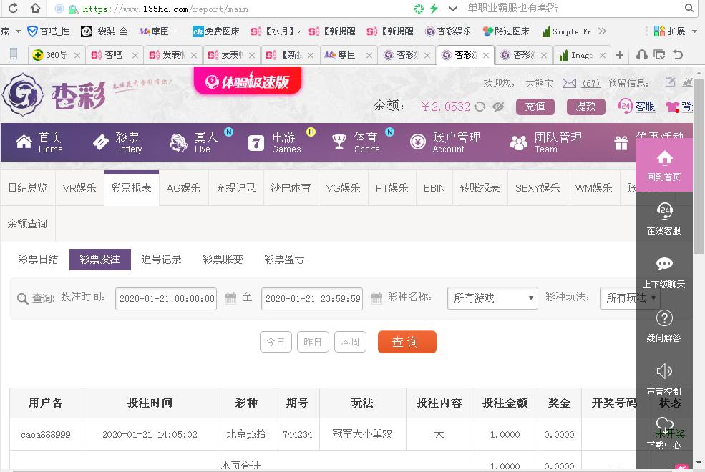This screenshot has width=705, height=472.
Task: Open the 路过图床 bookmark
Action: click(x=506, y=31)
